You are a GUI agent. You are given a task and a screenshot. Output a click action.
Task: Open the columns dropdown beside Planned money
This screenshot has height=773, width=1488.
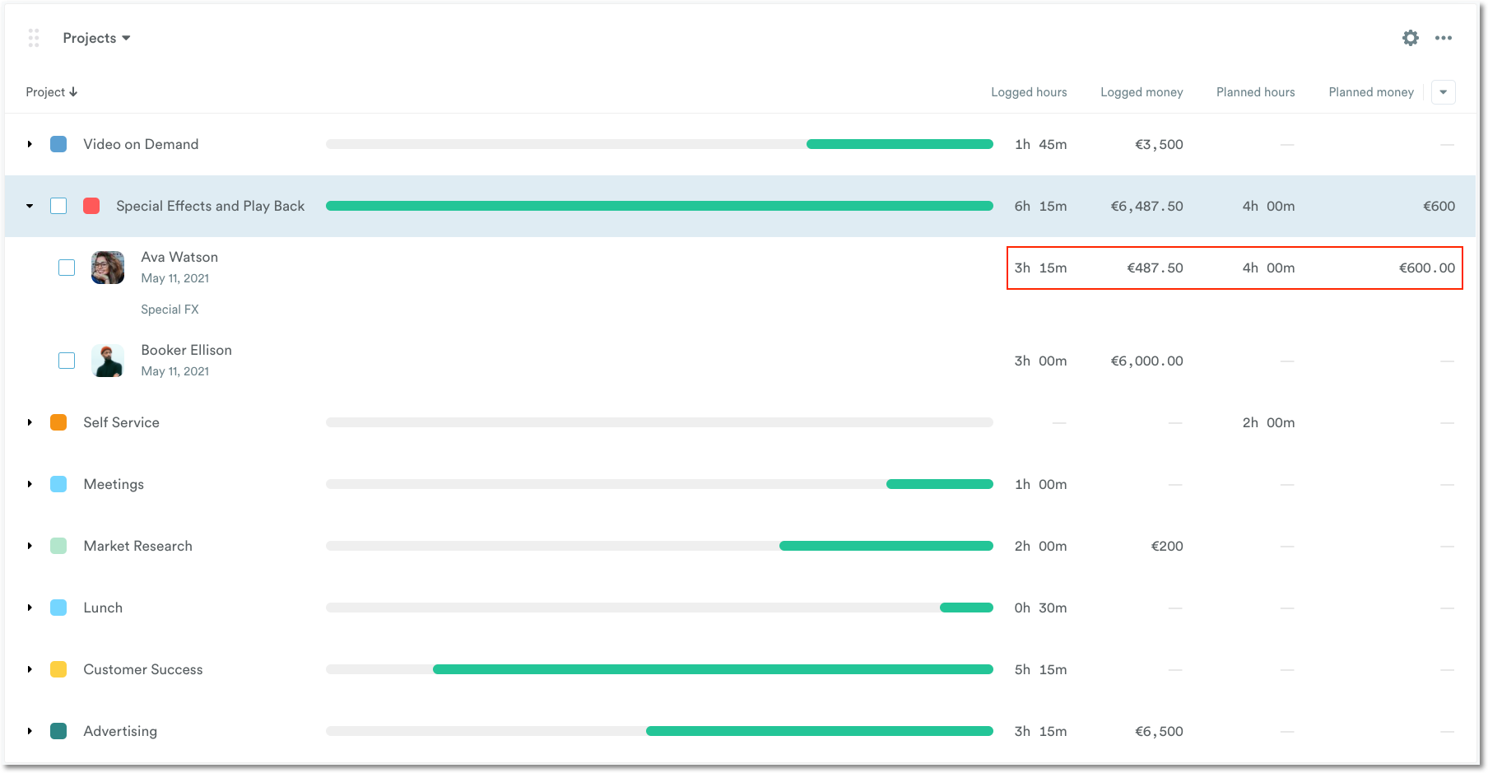point(1443,92)
